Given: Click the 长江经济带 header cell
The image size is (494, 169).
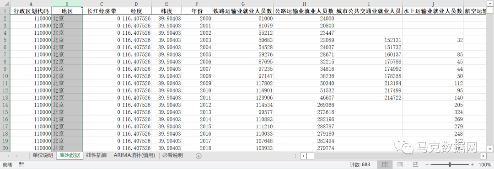Looking at the screenshot, I should (102, 11).
